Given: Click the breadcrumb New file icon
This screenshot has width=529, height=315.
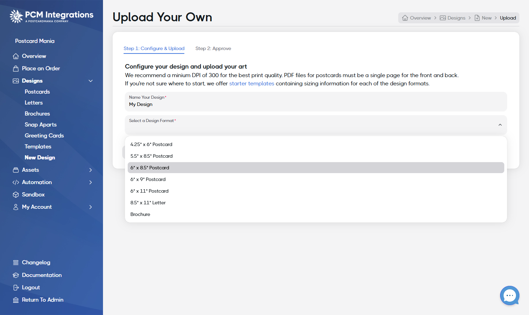Looking at the screenshot, I should [477, 18].
